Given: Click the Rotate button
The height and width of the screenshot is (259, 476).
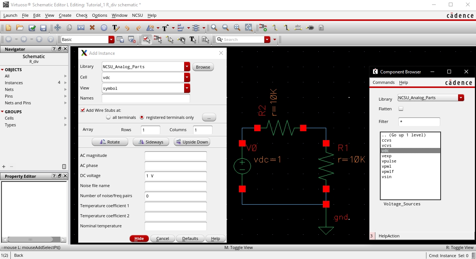Looking at the screenshot, I should point(110,142).
